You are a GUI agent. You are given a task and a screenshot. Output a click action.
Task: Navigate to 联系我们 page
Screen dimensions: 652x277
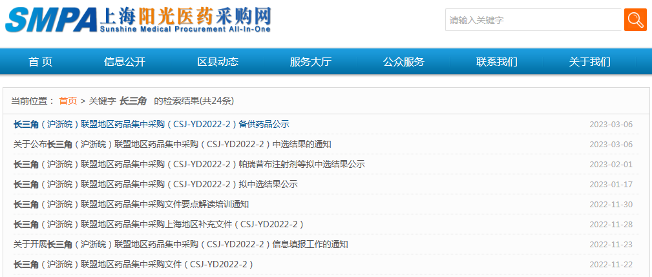click(x=497, y=62)
